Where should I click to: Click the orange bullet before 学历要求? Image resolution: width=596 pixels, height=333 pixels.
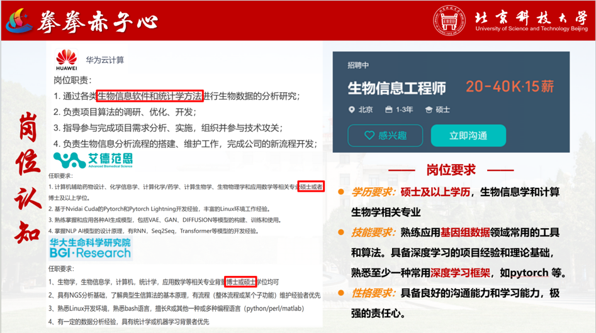(x=341, y=192)
